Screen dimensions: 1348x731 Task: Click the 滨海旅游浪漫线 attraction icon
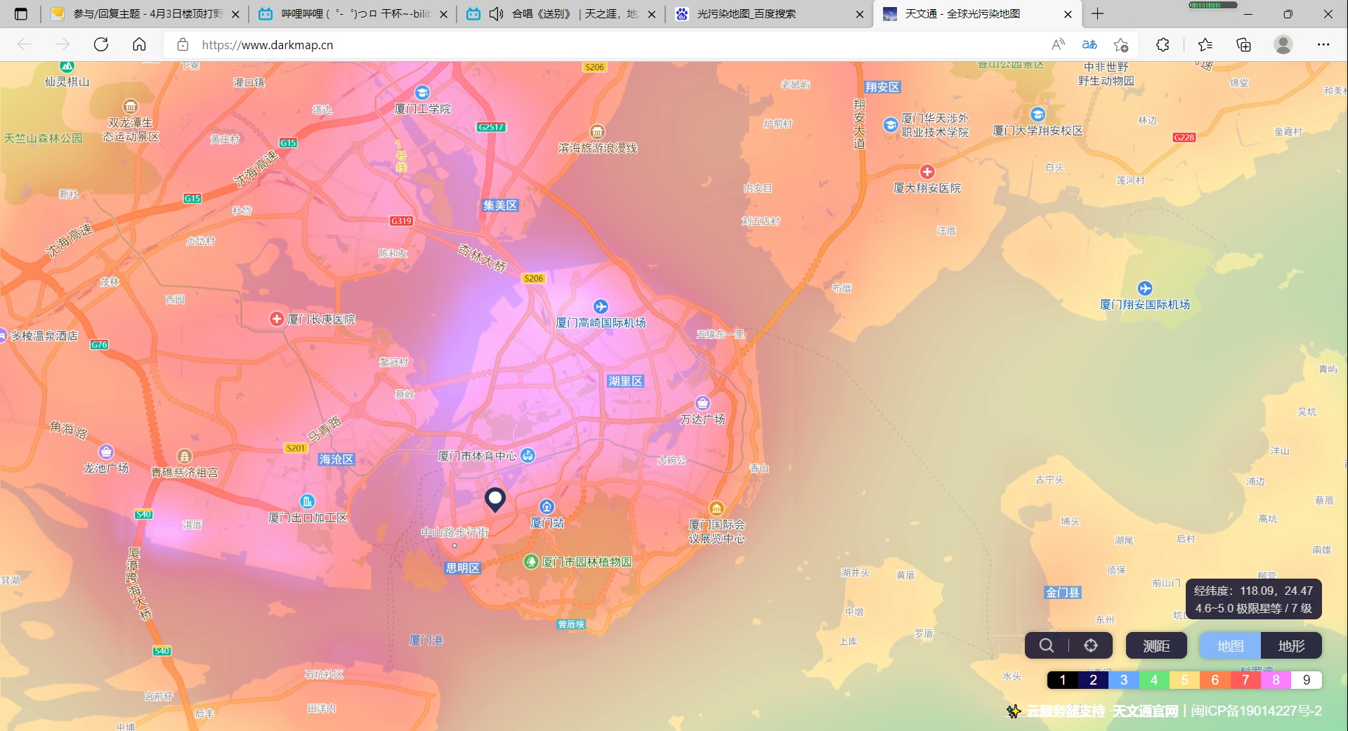(597, 131)
